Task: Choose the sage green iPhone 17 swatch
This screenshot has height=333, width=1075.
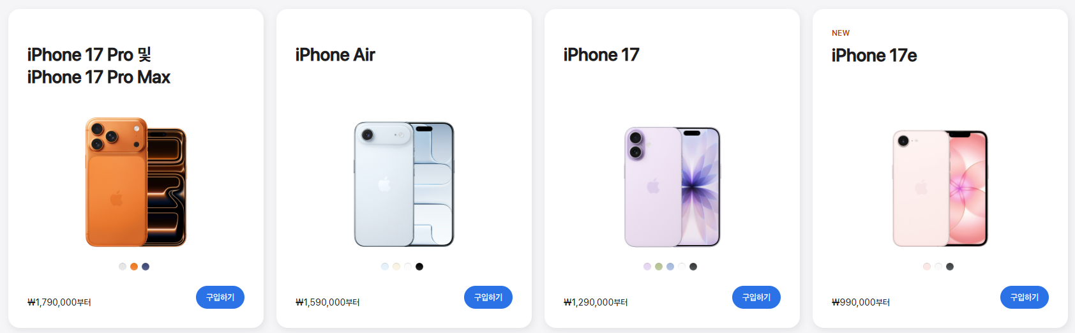Action: point(659,267)
